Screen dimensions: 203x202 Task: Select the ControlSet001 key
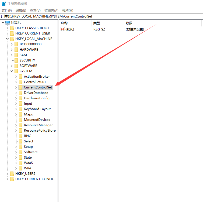(35, 82)
